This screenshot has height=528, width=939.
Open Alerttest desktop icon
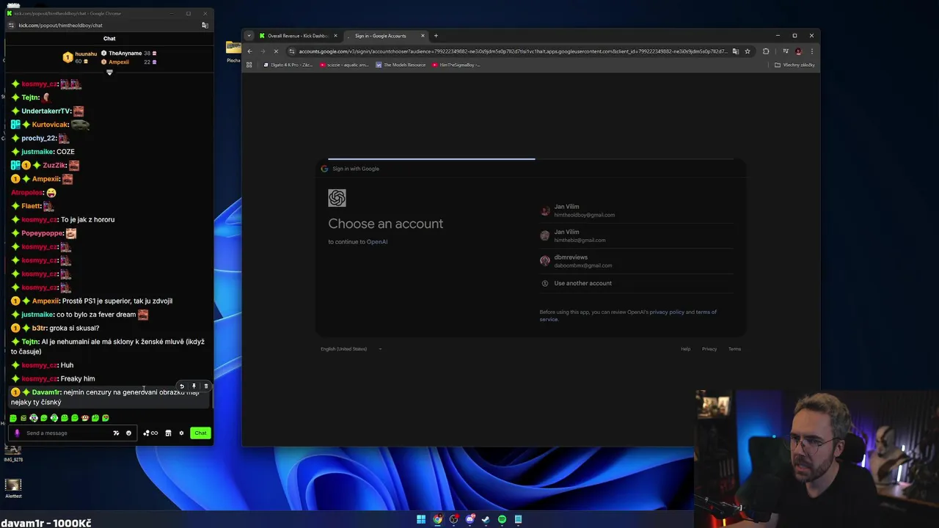coord(13,488)
